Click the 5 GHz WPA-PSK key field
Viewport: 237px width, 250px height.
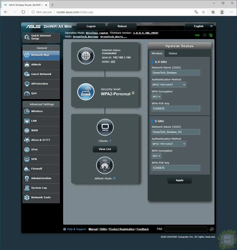click(176, 168)
